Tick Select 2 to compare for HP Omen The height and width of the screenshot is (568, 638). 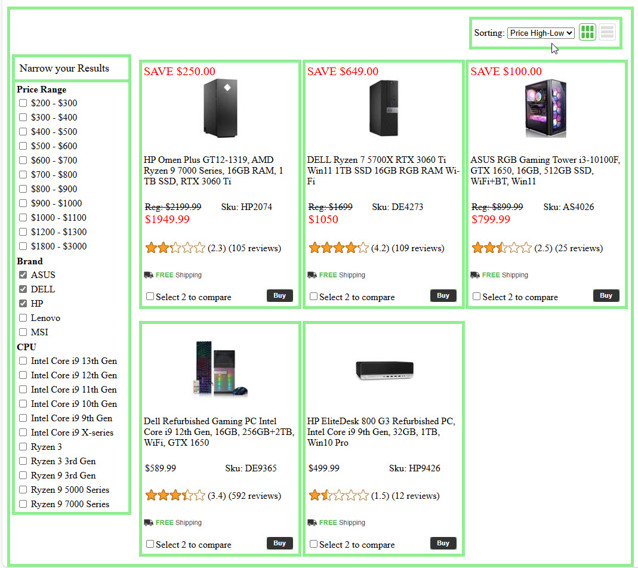(x=150, y=297)
